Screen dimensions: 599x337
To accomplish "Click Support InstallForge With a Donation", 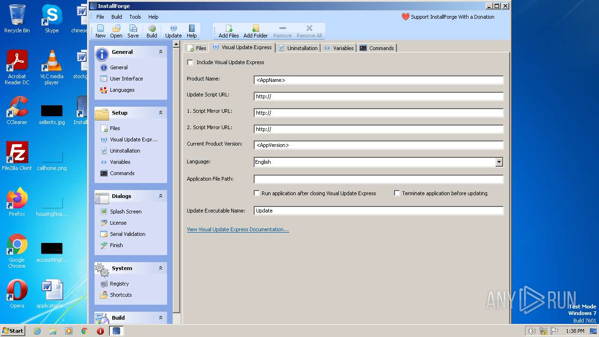I will (453, 17).
